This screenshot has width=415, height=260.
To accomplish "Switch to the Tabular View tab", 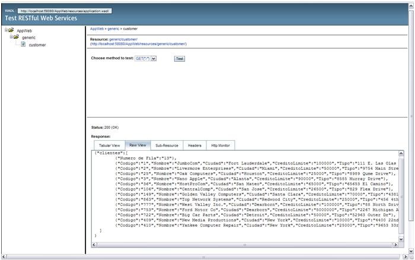I will tap(109, 145).
